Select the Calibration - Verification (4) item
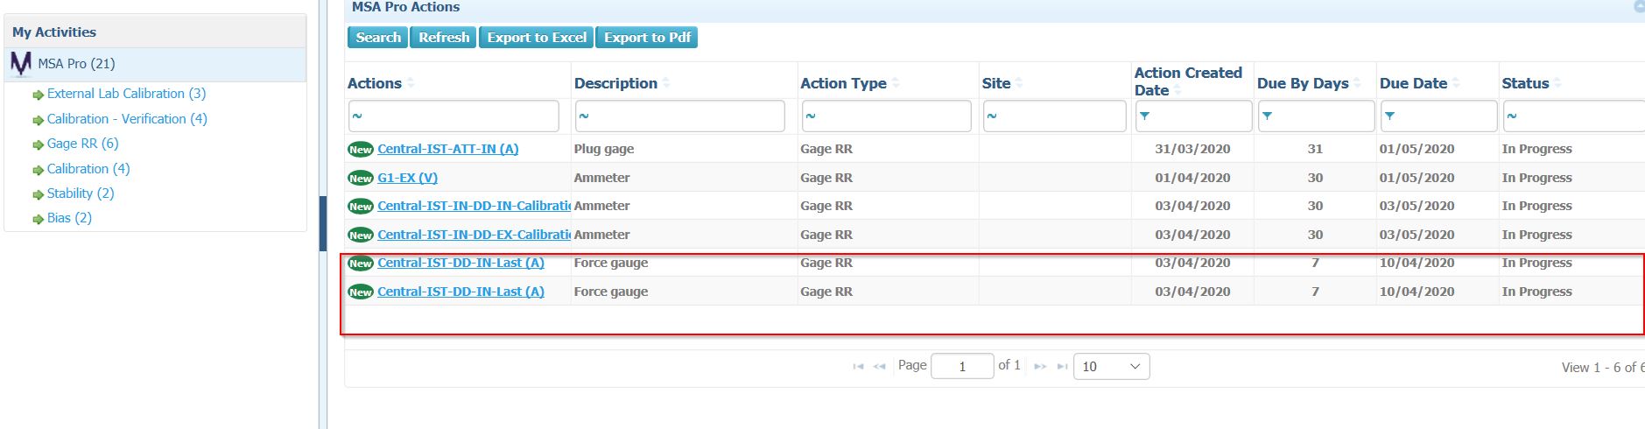Screen dimensions: 1645x429 [x=127, y=119]
